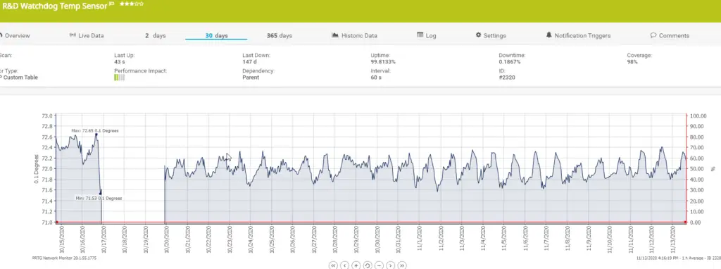This screenshot has width=721, height=269.
Task: Click the flag icon beside sensor title
Action: point(111,4)
